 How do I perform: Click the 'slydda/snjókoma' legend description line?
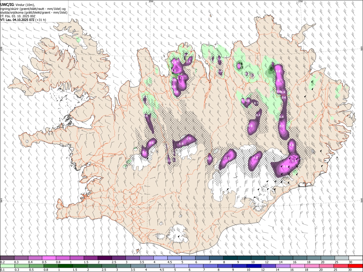point(34,12)
